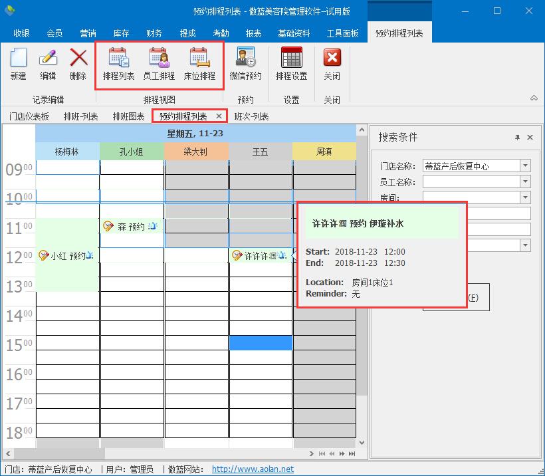Switch to 员工排程 employee schedule view
The width and height of the screenshot is (545, 476).
click(x=159, y=64)
